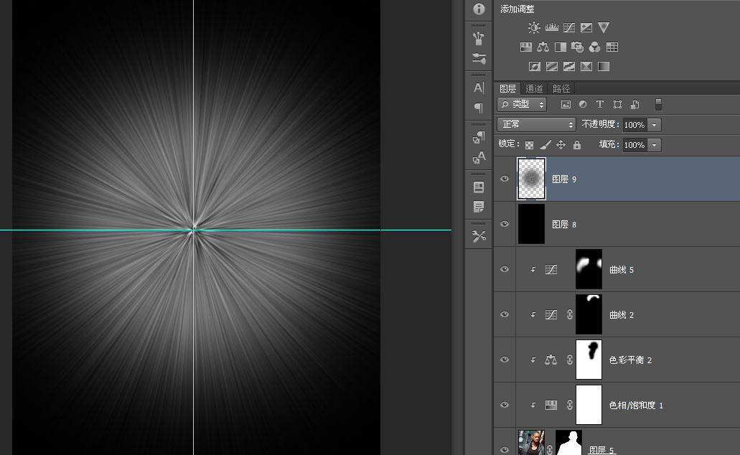
Task: Hide the 色彩平衡 2 layer
Action: 505,360
